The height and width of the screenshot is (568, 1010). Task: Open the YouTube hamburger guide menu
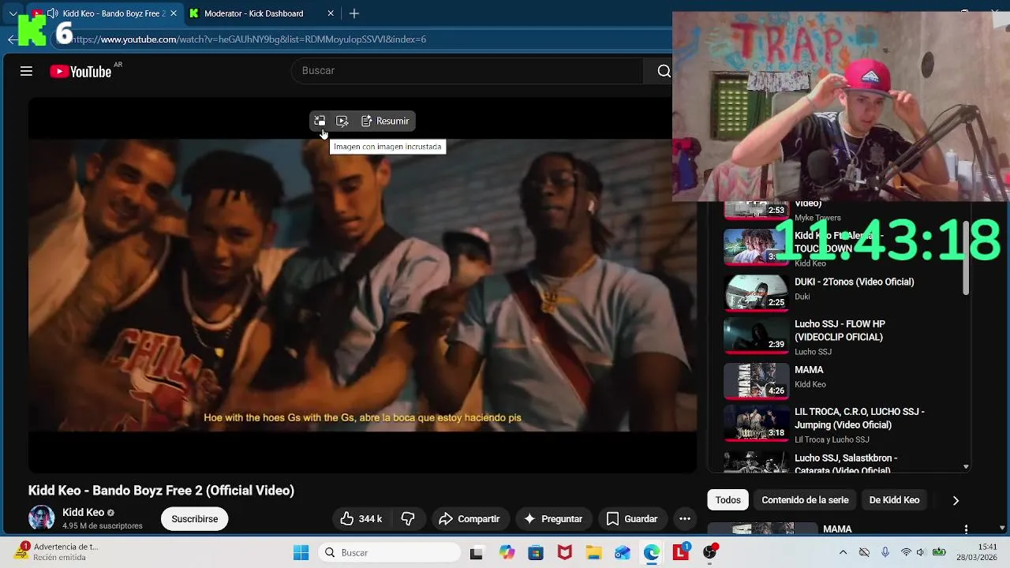point(26,71)
